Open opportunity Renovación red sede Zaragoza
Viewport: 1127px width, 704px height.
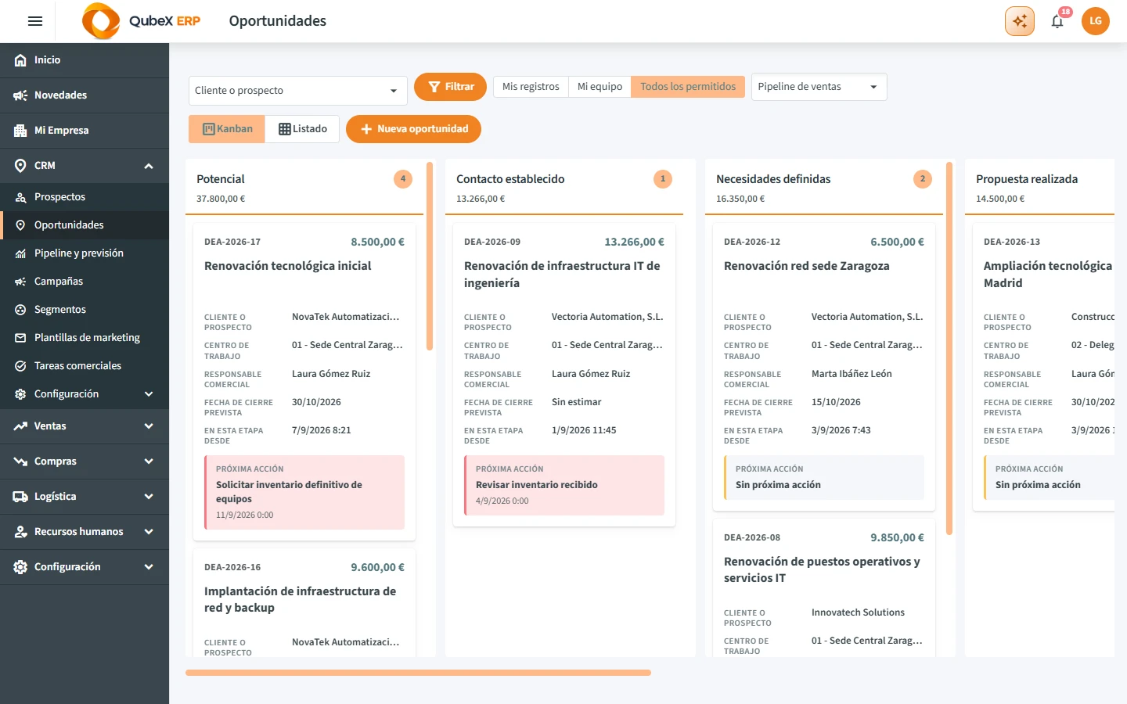coord(806,266)
